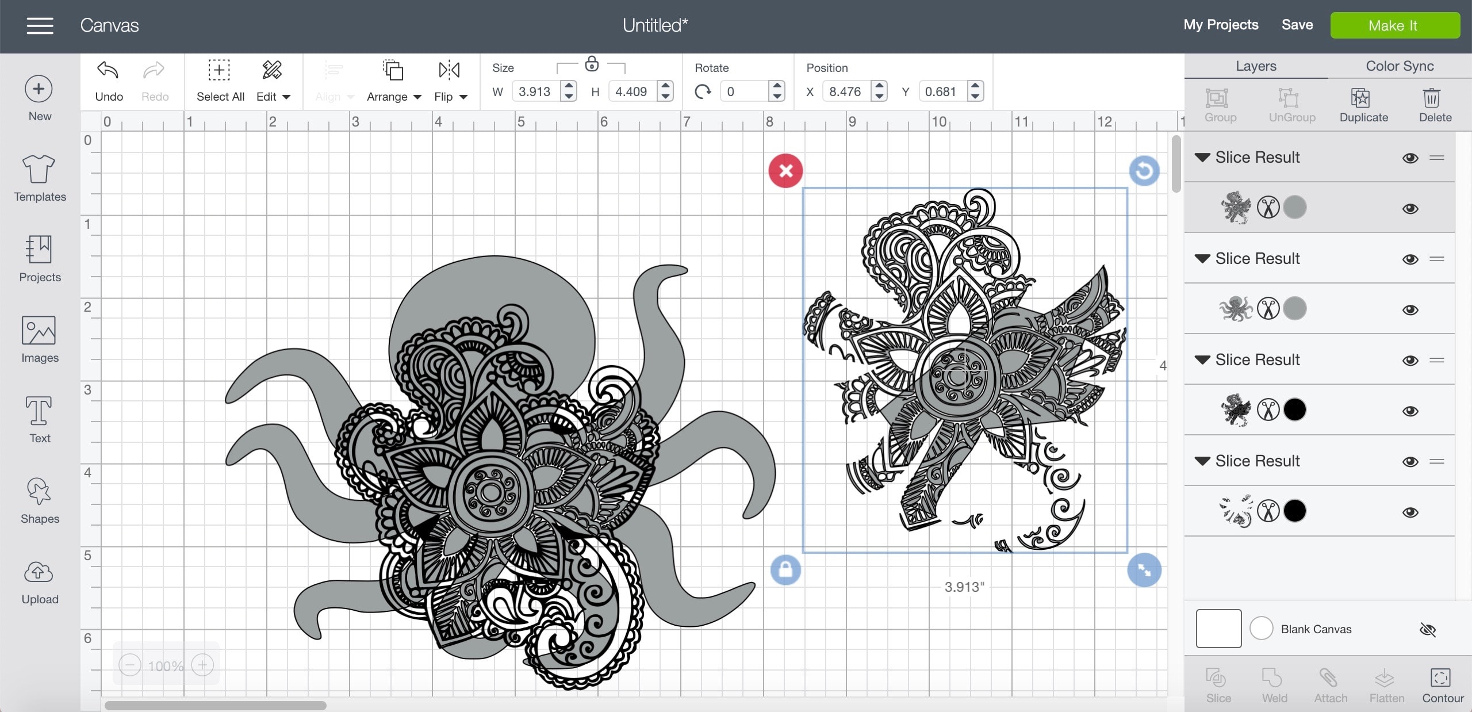This screenshot has height=712, width=1472.
Task: Zoom out the canvas
Action: tap(130, 665)
